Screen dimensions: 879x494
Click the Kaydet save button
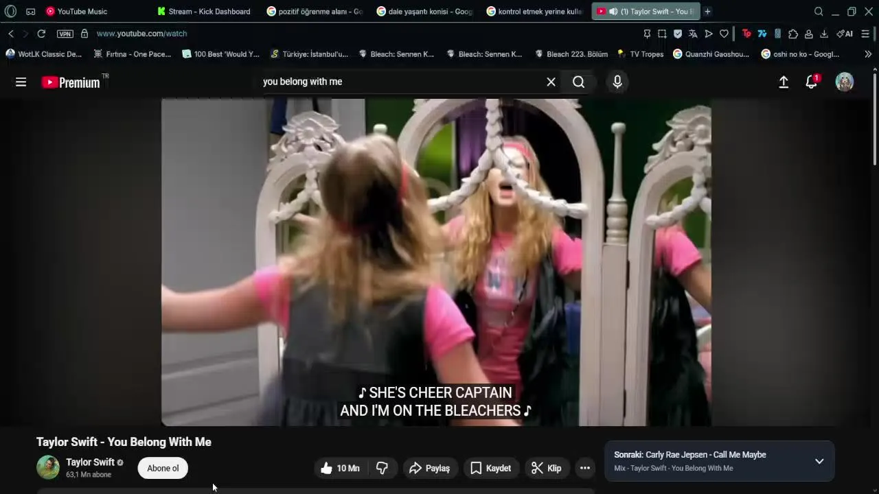pyautogui.click(x=492, y=469)
